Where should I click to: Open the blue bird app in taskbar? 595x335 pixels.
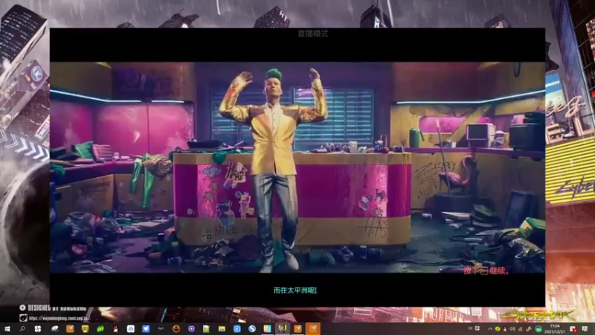(x=146, y=329)
